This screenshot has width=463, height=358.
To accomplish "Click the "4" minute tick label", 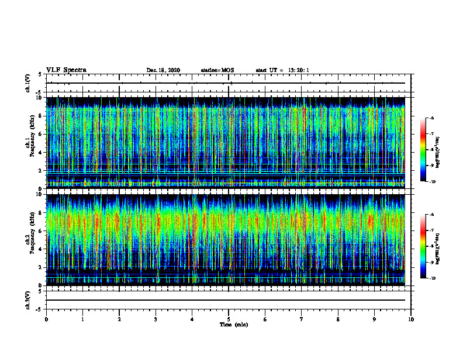I will [192, 319].
